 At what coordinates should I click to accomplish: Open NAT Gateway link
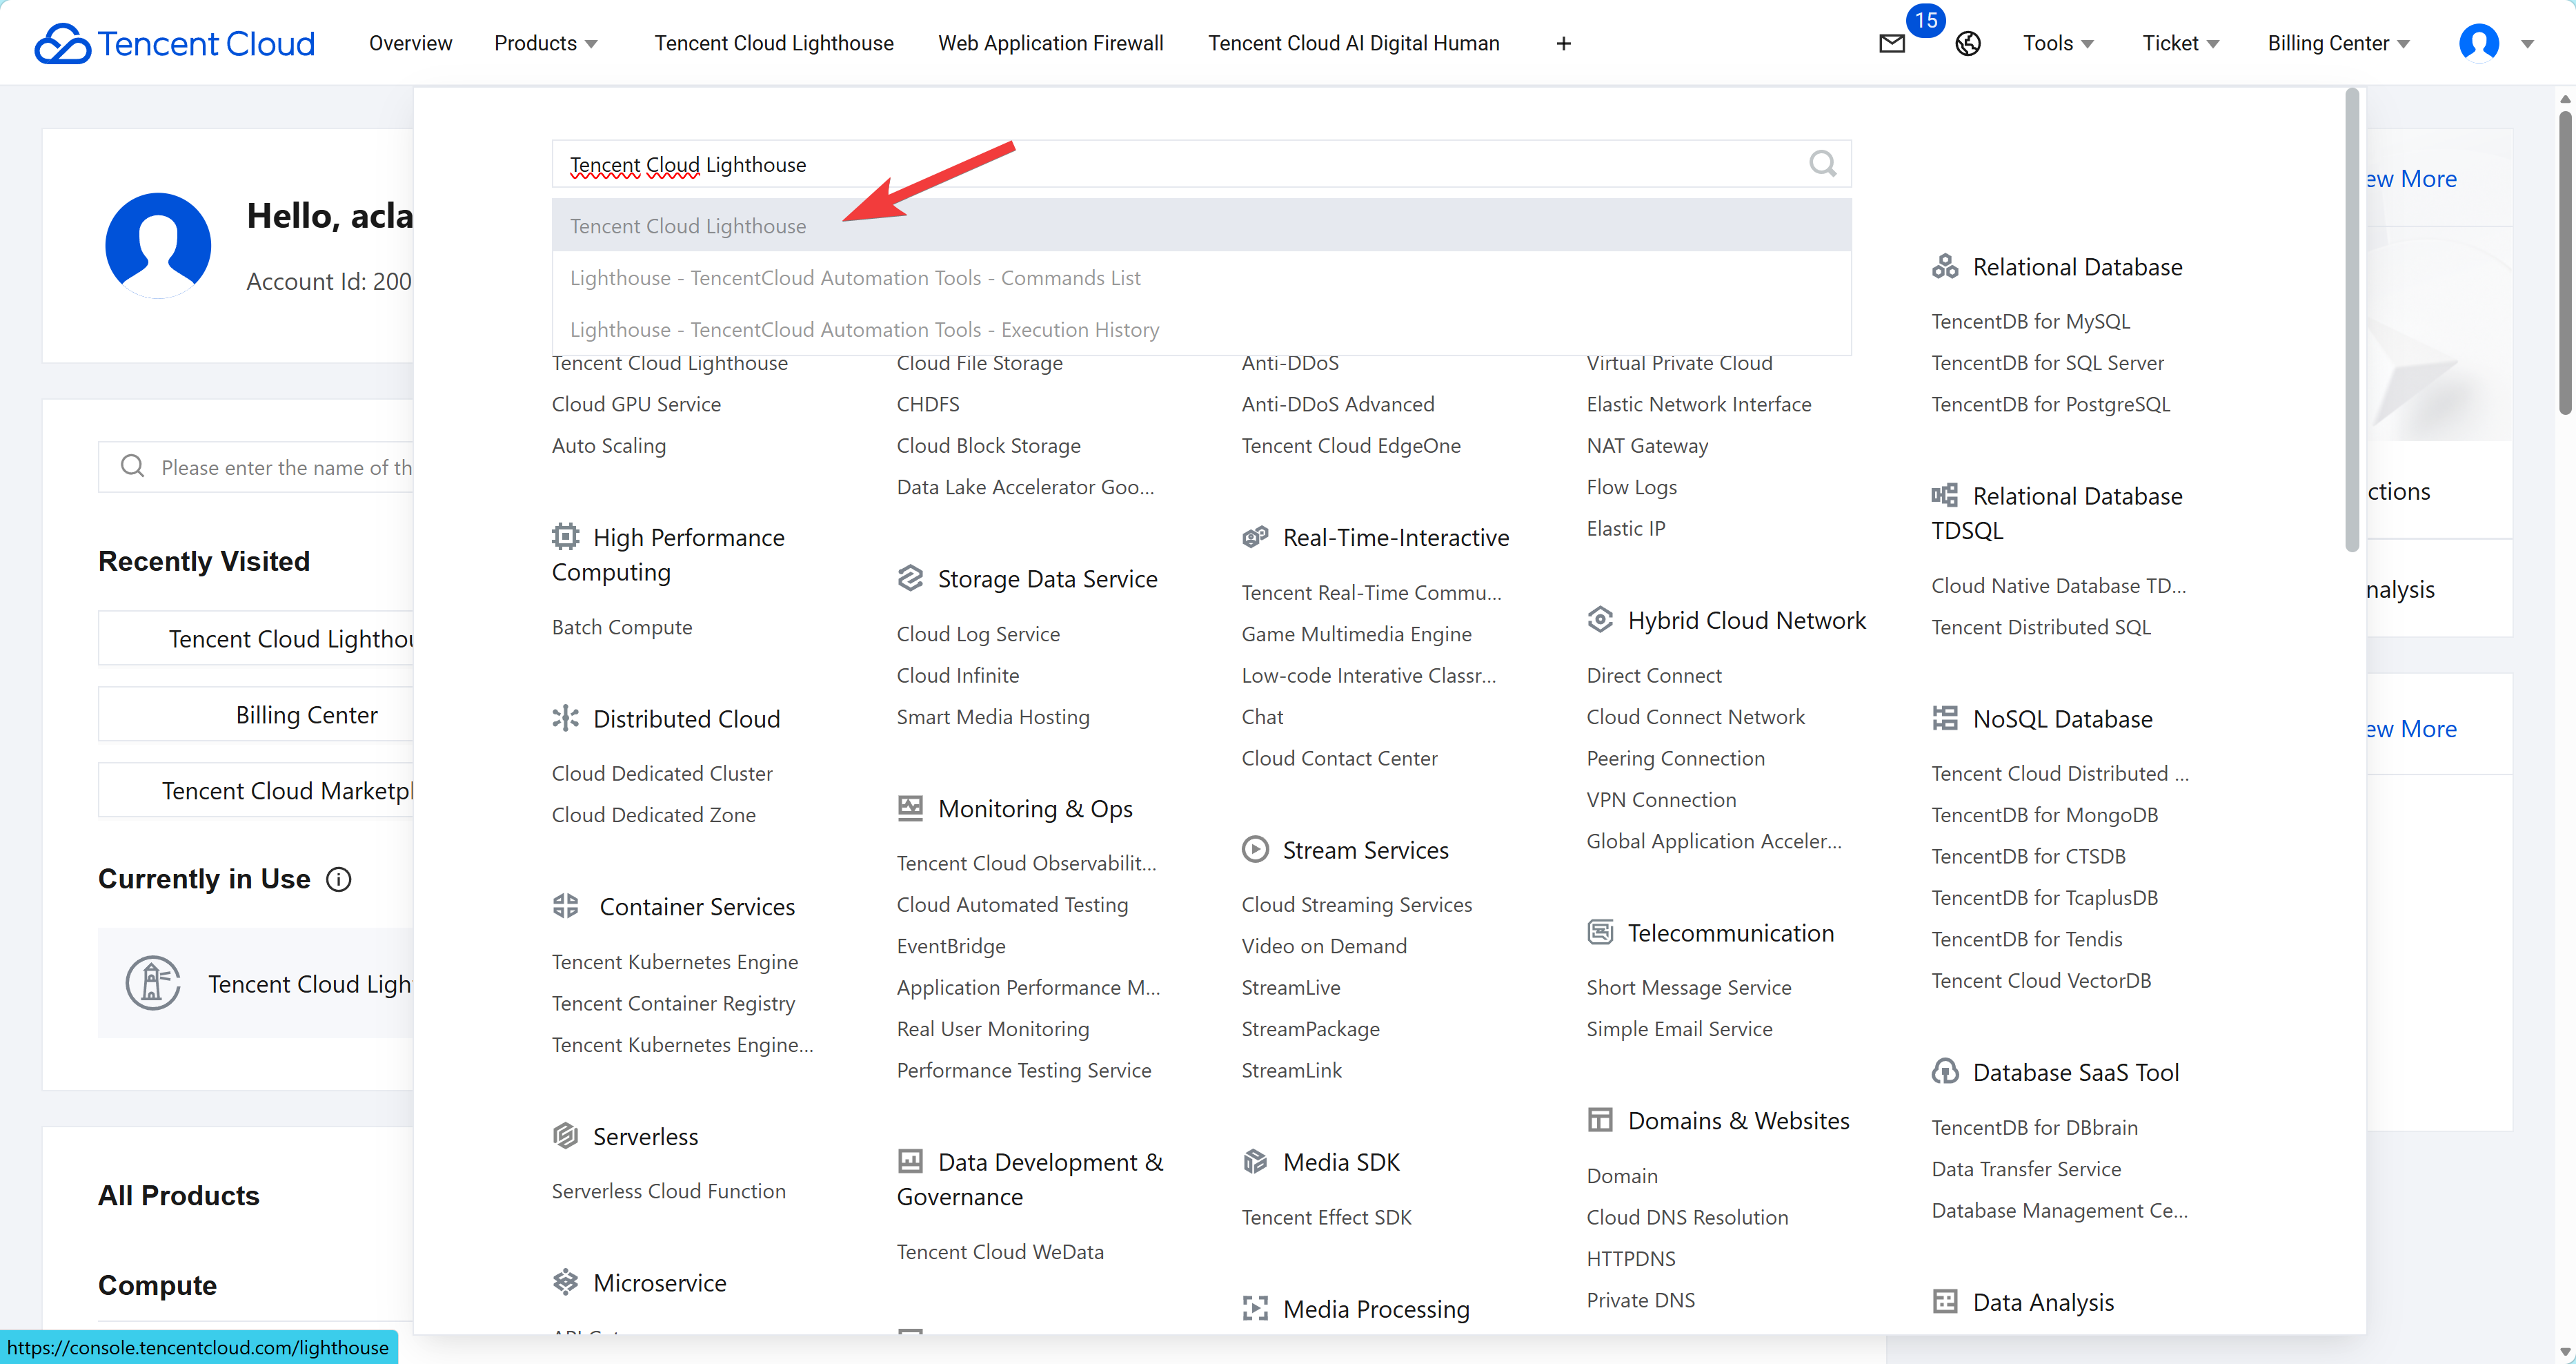click(1647, 445)
